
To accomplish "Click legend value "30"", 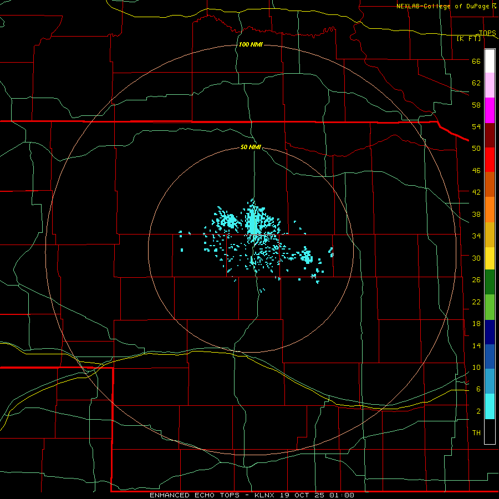I will point(476,258).
